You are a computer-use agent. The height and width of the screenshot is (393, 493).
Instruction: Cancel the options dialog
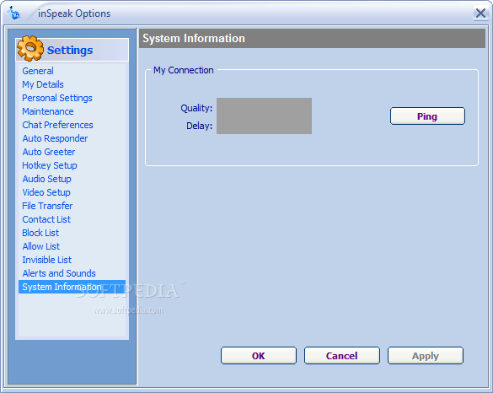click(x=342, y=356)
